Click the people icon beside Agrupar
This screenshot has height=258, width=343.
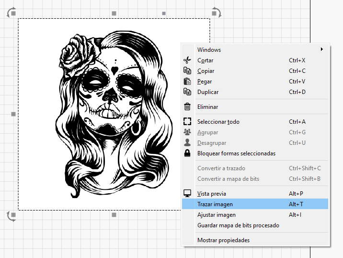click(187, 132)
